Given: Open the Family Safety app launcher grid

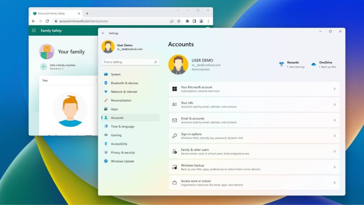Looking at the screenshot, I should [x=34, y=31].
